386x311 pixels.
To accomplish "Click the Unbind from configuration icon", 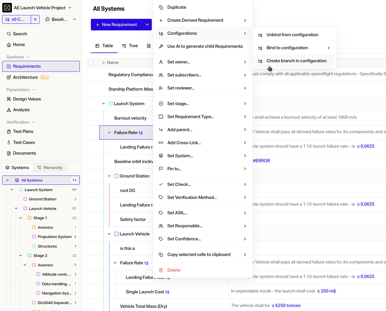I will click(x=260, y=35).
